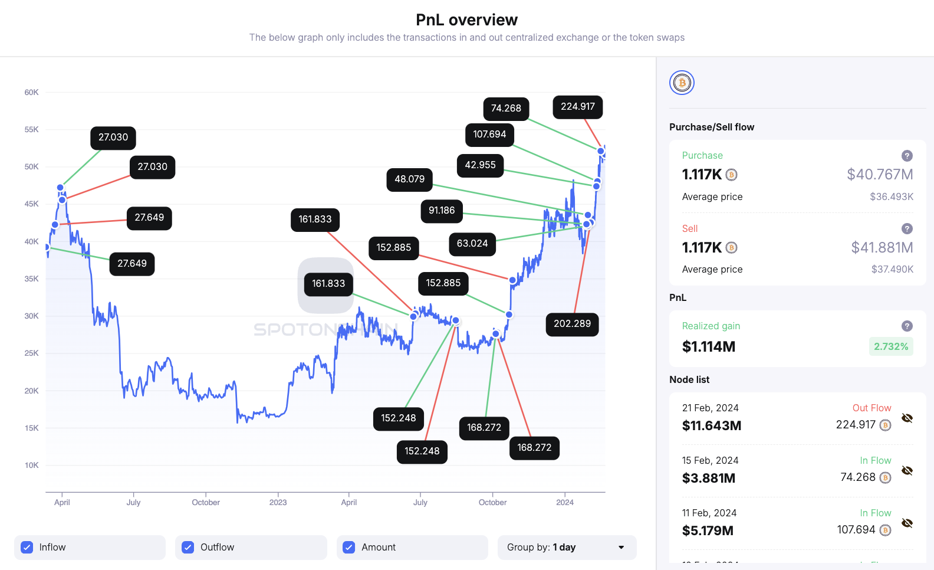934x570 pixels.
Task: Click the BTC badge next to Purchase 1.117K
Action: (731, 175)
